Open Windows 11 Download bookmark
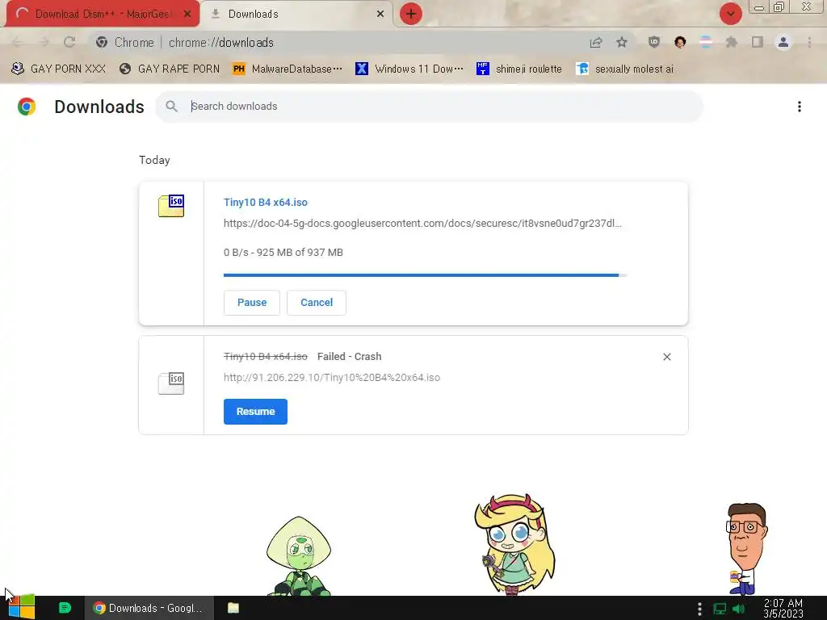The height and width of the screenshot is (620, 827). click(409, 69)
